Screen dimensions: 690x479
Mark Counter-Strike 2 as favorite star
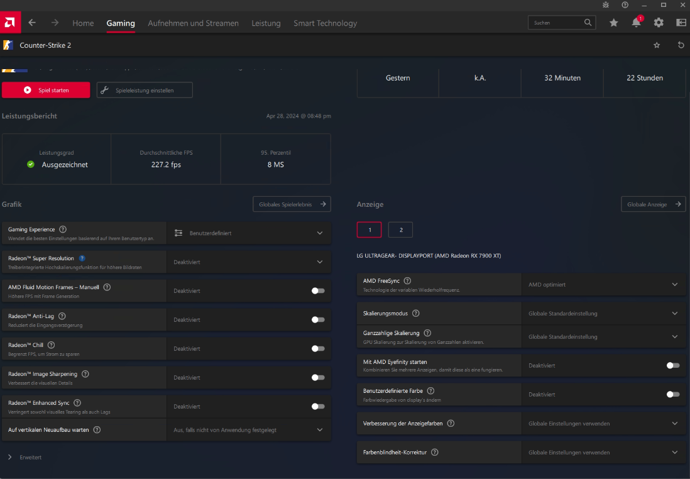click(657, 45)
